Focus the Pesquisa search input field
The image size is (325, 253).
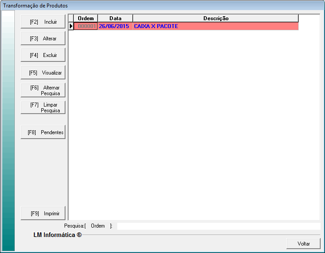pos(218,226)
